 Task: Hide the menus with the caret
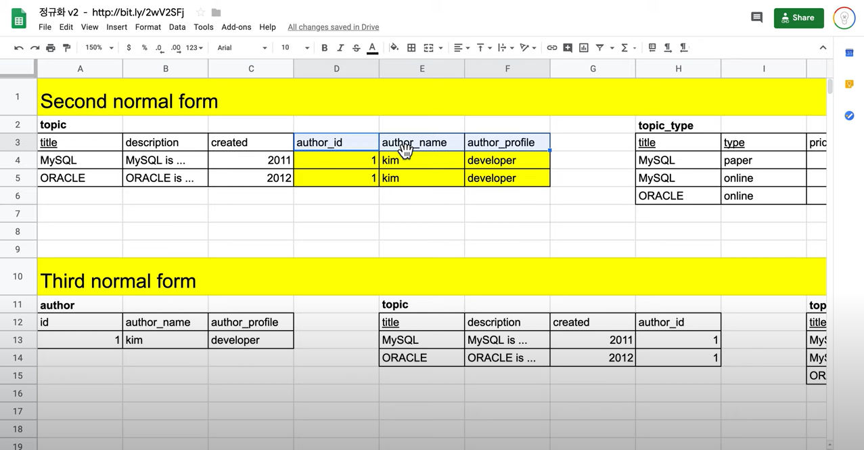point(823,48)
